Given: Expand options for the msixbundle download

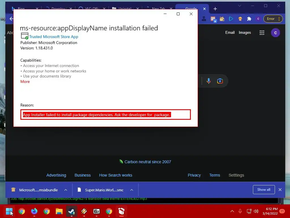Looking at the screenshot, I should 66,190.
